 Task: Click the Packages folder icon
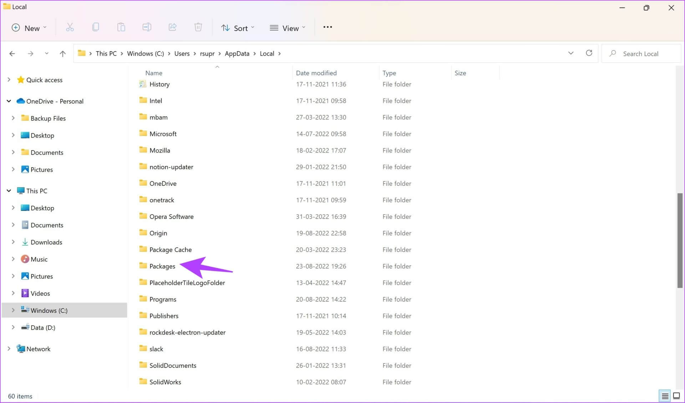[143, 266]
